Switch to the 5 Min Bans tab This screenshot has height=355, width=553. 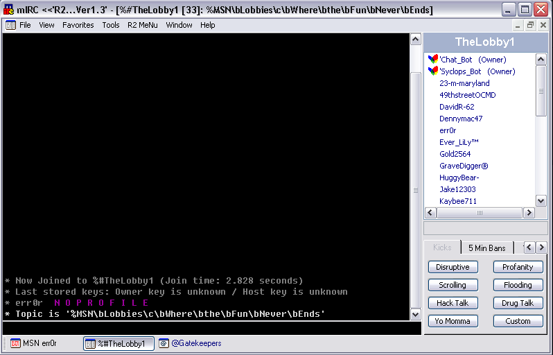tap(487, 248)
